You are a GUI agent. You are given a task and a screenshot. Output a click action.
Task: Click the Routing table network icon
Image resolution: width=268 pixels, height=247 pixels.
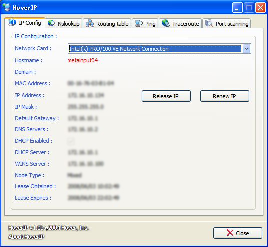pos(90,23)
